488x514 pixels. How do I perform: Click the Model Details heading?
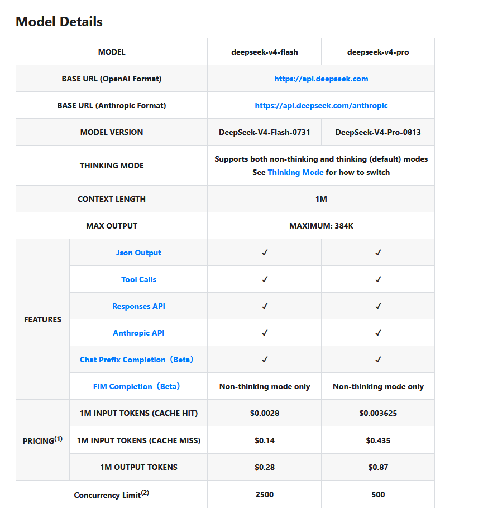(x=59, y=22)
